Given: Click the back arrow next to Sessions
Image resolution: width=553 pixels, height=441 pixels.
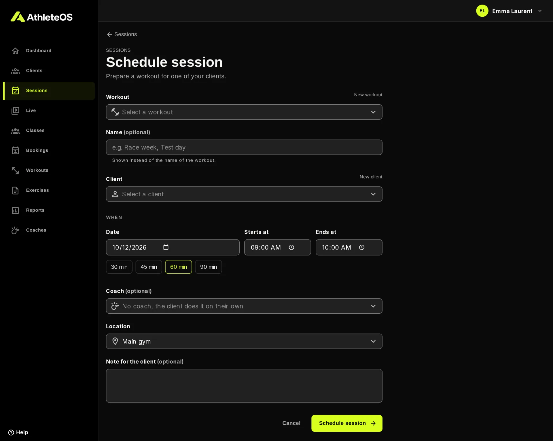Looking at the screenshot, I should [109, 34].
